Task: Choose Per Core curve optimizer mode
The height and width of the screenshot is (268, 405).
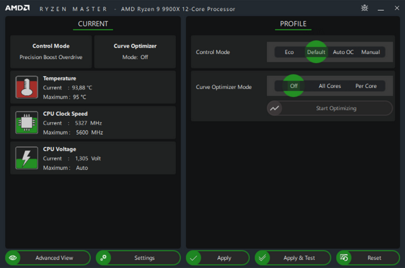Action: point(366,86)
